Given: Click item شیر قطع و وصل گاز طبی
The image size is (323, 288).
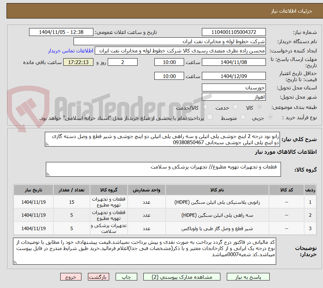Looking at the screenshot, I should click(x=217, y=229).
